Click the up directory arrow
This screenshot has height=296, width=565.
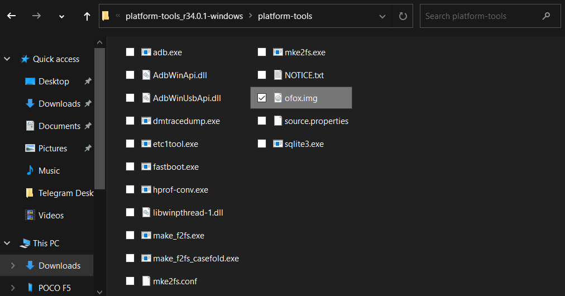coord(87,16)
